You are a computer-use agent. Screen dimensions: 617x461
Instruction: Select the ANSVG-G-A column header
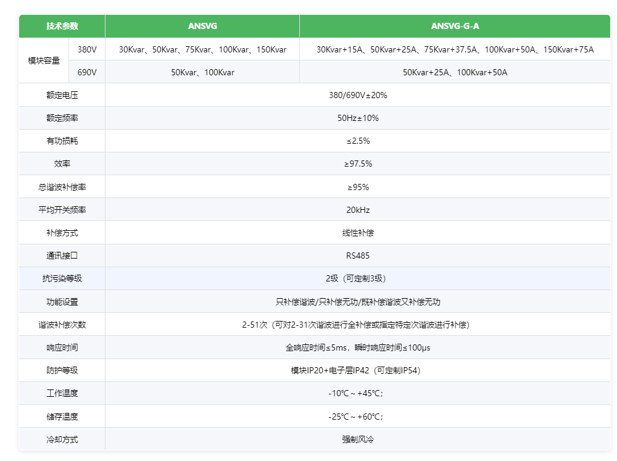(455, 26)
